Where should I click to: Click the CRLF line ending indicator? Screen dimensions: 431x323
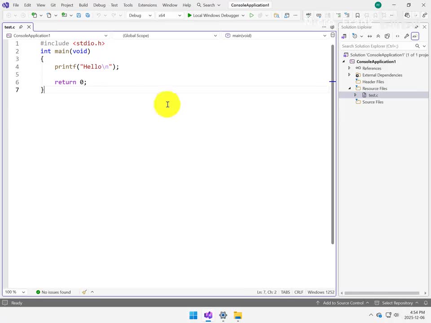coord(299,292)
